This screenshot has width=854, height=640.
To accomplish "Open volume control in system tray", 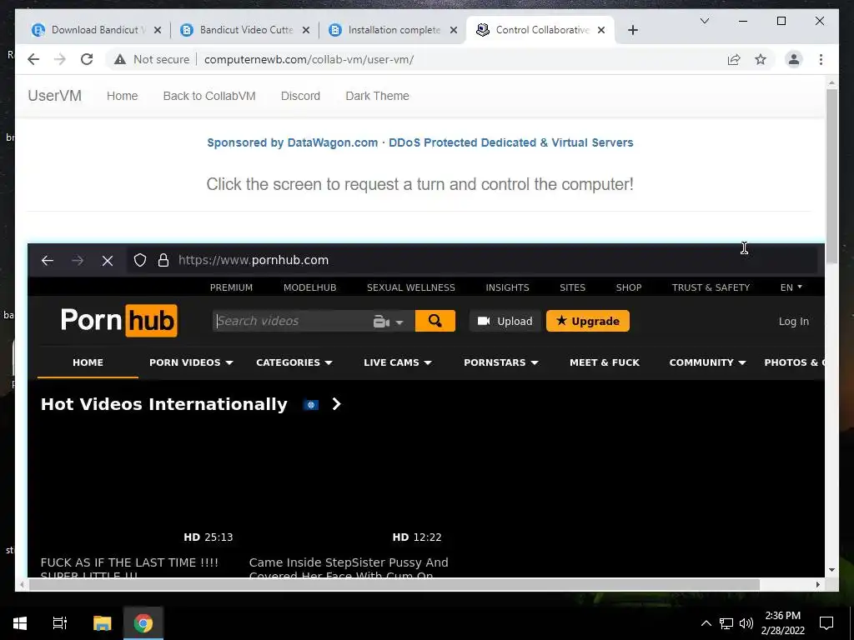I will tap(746, 623).
